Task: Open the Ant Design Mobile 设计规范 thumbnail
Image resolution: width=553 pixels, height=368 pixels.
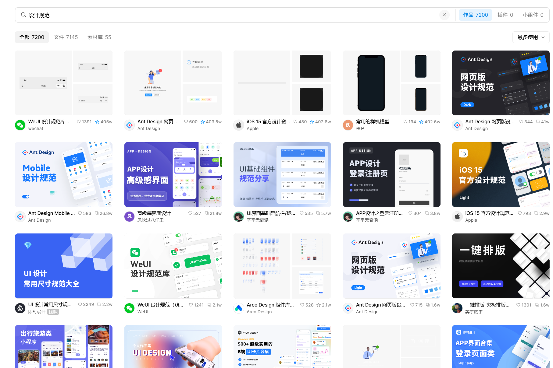Action: pyautogui.click(x=64, y=174)
